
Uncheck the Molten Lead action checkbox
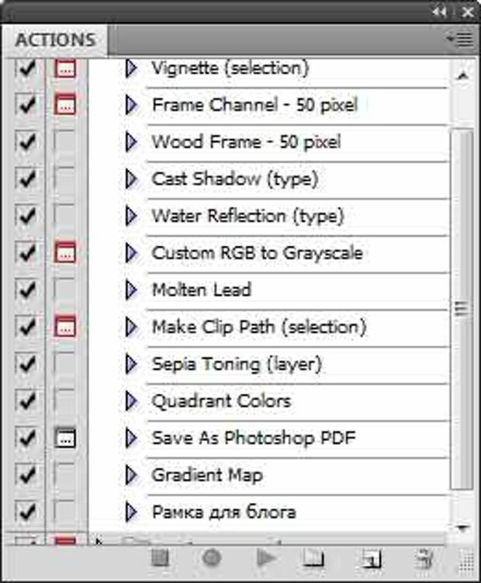coord(26,290)
